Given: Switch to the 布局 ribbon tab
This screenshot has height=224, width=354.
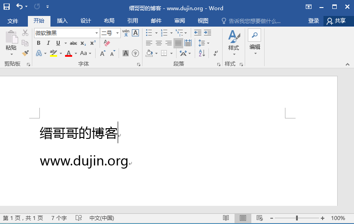Looking at the screenshot, I should click(109, 21).
